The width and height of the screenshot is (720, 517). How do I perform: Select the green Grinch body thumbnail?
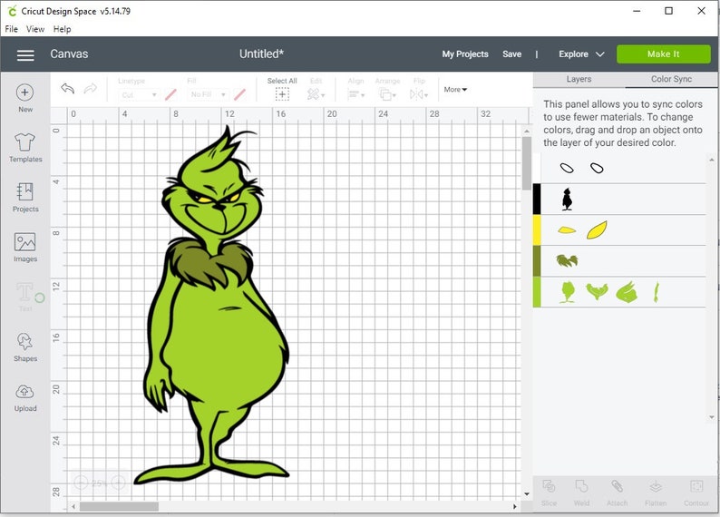pos(568,292)
